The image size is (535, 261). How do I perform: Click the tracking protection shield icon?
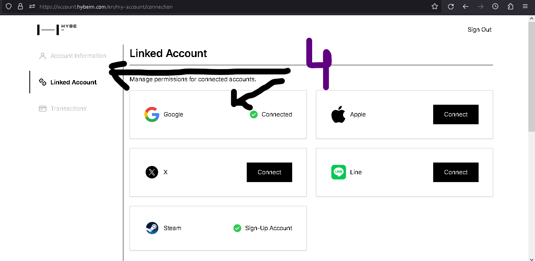click(x=9, y=7)
